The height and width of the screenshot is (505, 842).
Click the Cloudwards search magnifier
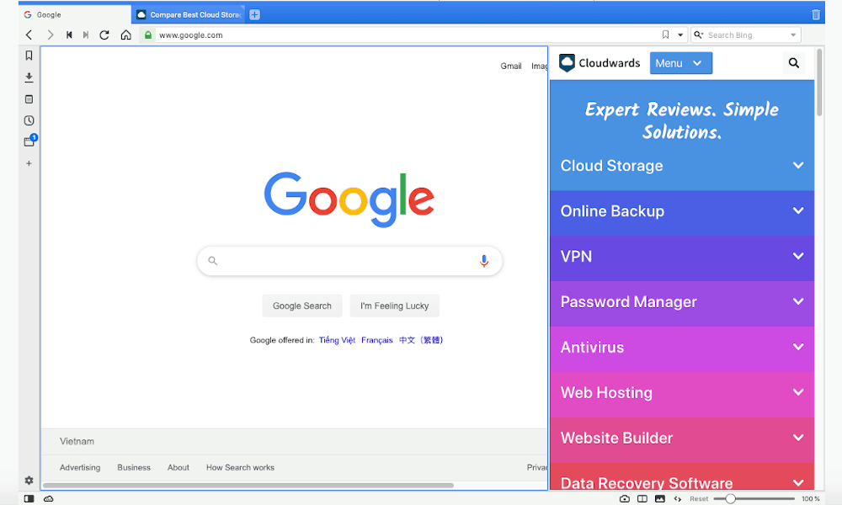click(794, 63)
